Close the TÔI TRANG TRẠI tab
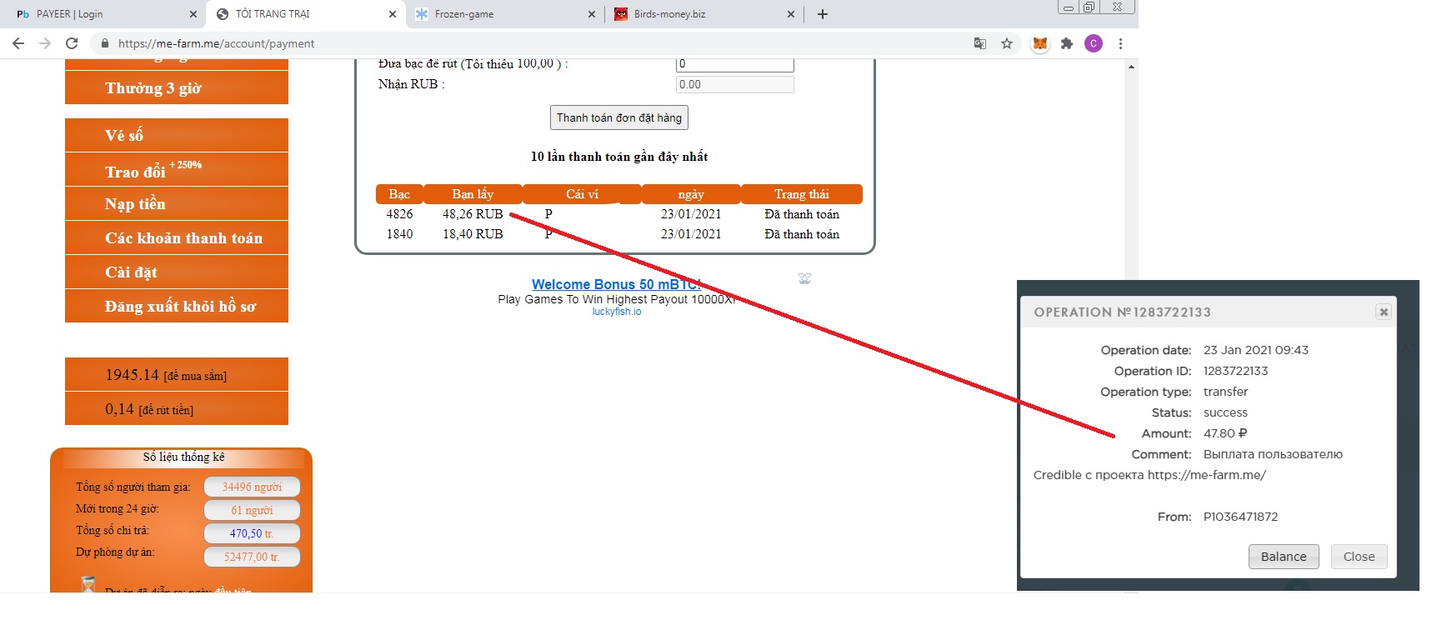 393,14
